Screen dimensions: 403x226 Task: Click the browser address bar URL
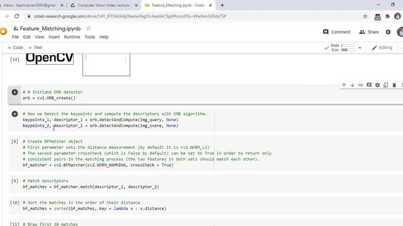[130, 16]
